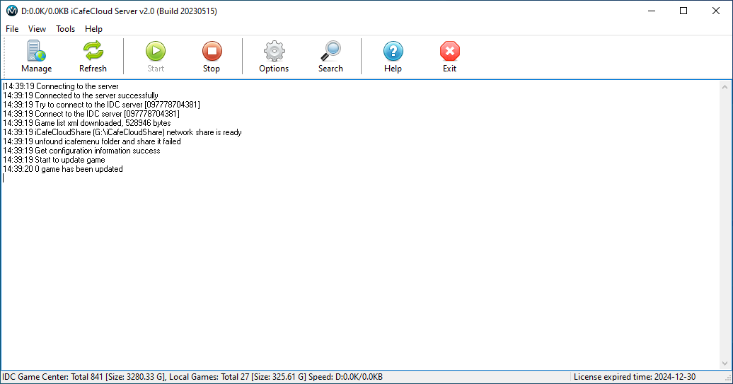The width and height of the screenshot is (733, 384).
Task: Click the red Exit toolbar icon
Action: point(449,57)
